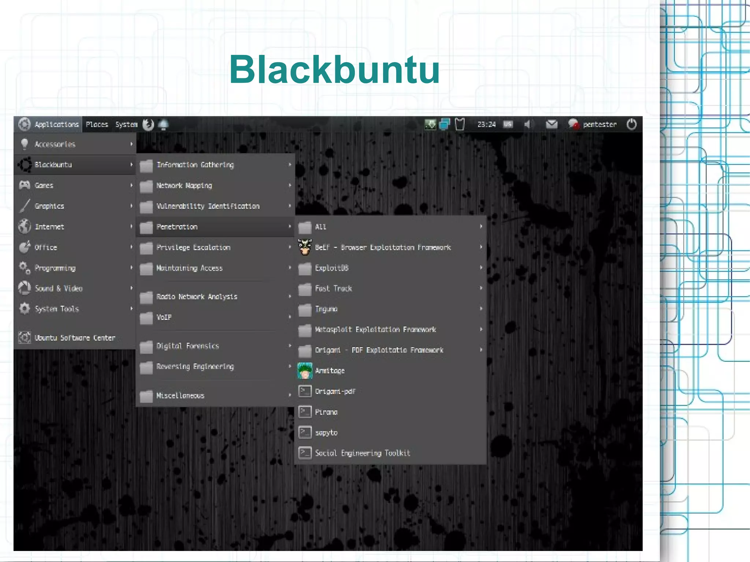The width and height of the screenshot is (750, 562).
Task: Click the blue network monitor tray icon
Action: pyautogui.click(x=444, y=124)
